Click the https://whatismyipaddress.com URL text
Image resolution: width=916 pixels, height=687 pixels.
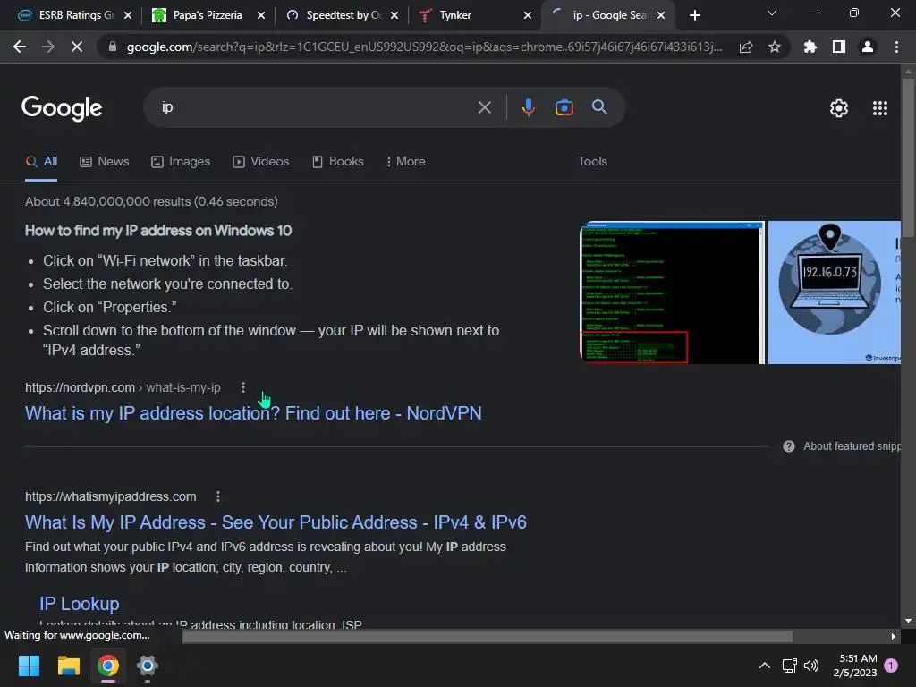[110, 496]
